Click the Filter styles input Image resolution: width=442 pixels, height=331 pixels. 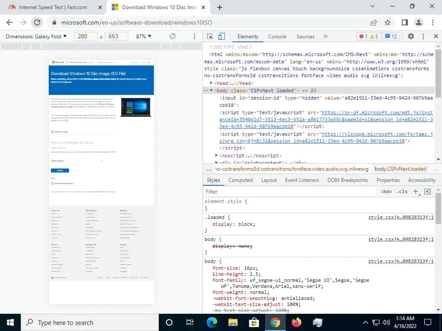pos(290,191)
